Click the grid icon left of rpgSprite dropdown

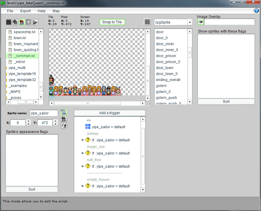(147, 22)
